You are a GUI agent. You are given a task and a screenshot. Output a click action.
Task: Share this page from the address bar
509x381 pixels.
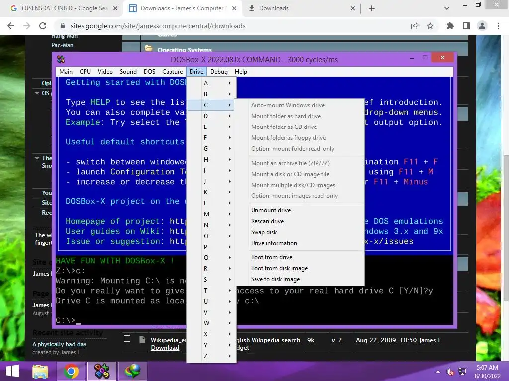pos(415,26)
